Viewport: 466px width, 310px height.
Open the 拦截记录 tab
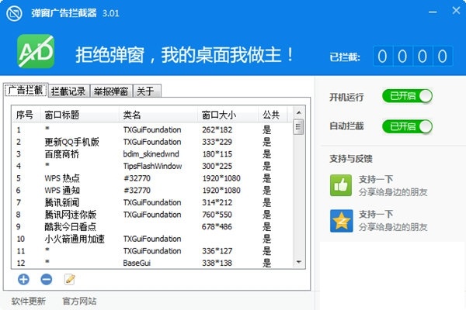pyautogui.click(x=68, y=91)
